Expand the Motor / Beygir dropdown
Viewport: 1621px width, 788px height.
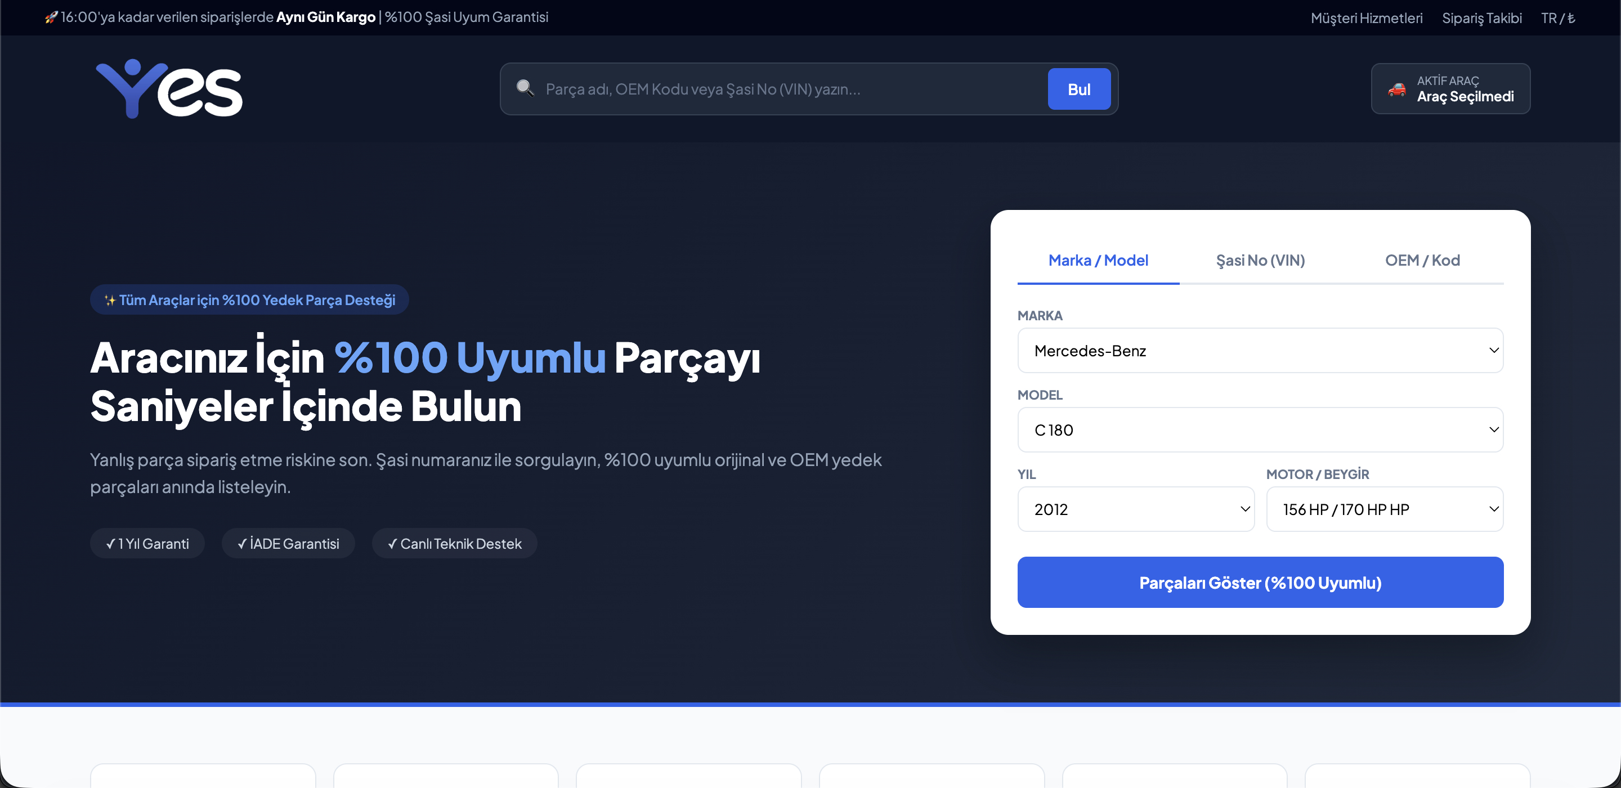pos(1385,509)
